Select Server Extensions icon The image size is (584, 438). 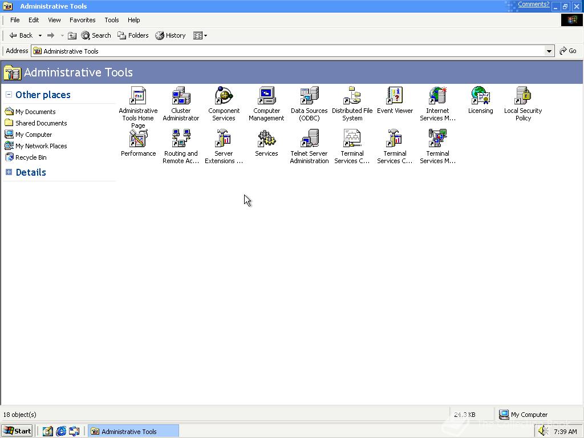click(224, 139)
